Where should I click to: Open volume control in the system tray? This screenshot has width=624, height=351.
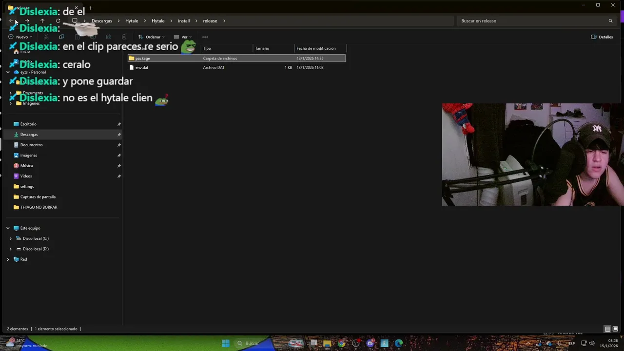pyautogui.click(x=592, y=343)
